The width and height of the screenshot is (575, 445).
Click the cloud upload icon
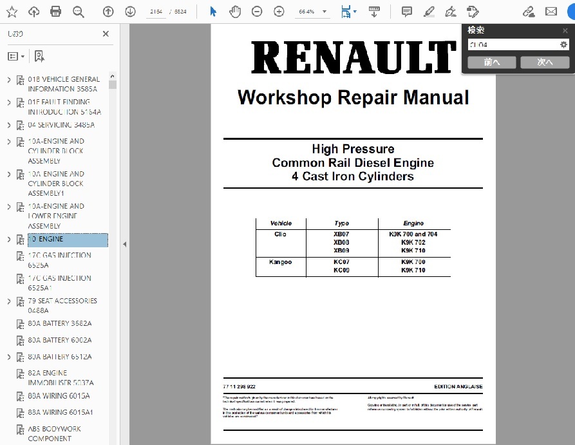33,12
